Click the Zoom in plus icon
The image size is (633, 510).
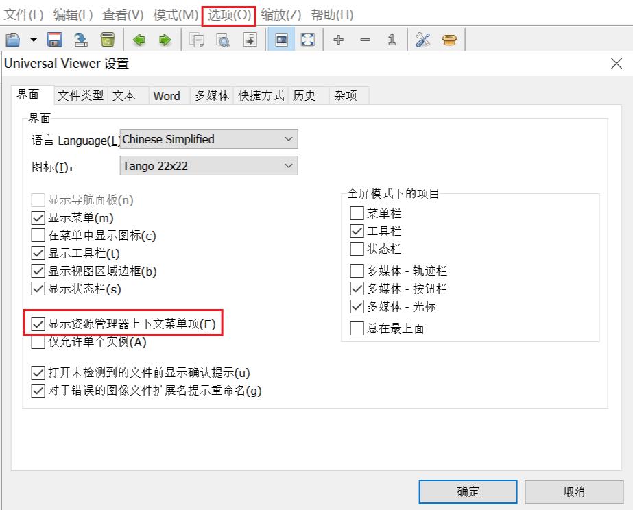[339, 40]
